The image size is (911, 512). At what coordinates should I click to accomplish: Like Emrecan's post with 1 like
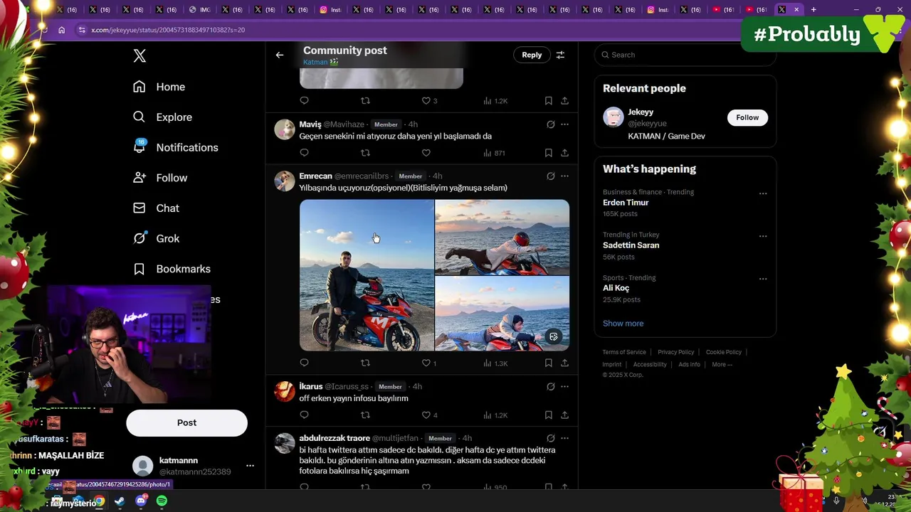[428, 363]
